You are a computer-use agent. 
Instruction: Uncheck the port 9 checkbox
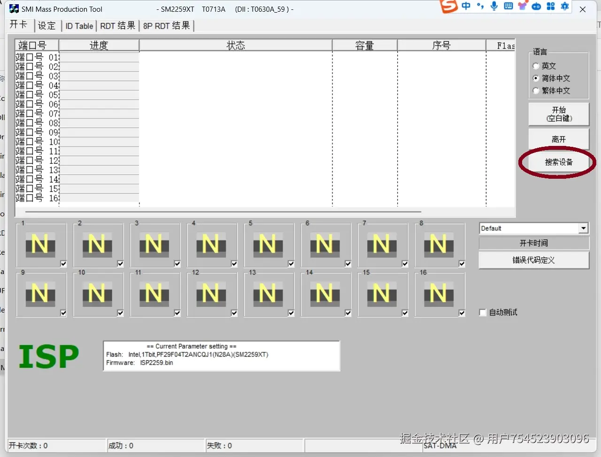[x=63, y=313]
